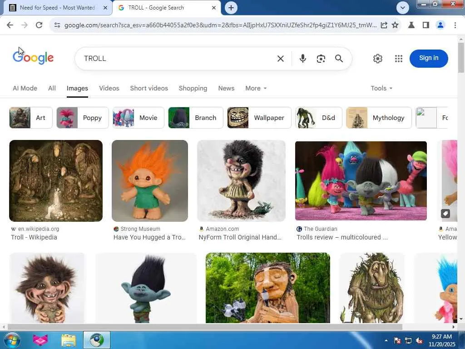Open Google quick settings gear
465x349 pixels.
[377, 59]
